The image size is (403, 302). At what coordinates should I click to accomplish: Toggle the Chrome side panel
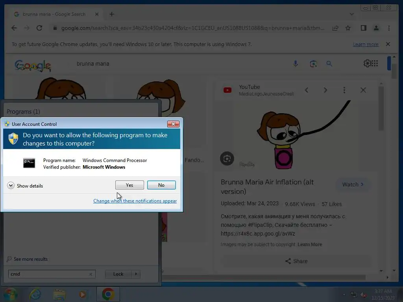tap(363, 28)
